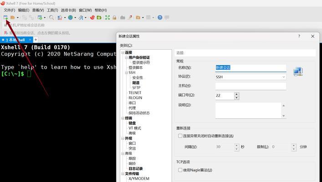Select 日志记录 in category tree

[x=136, y=169]
